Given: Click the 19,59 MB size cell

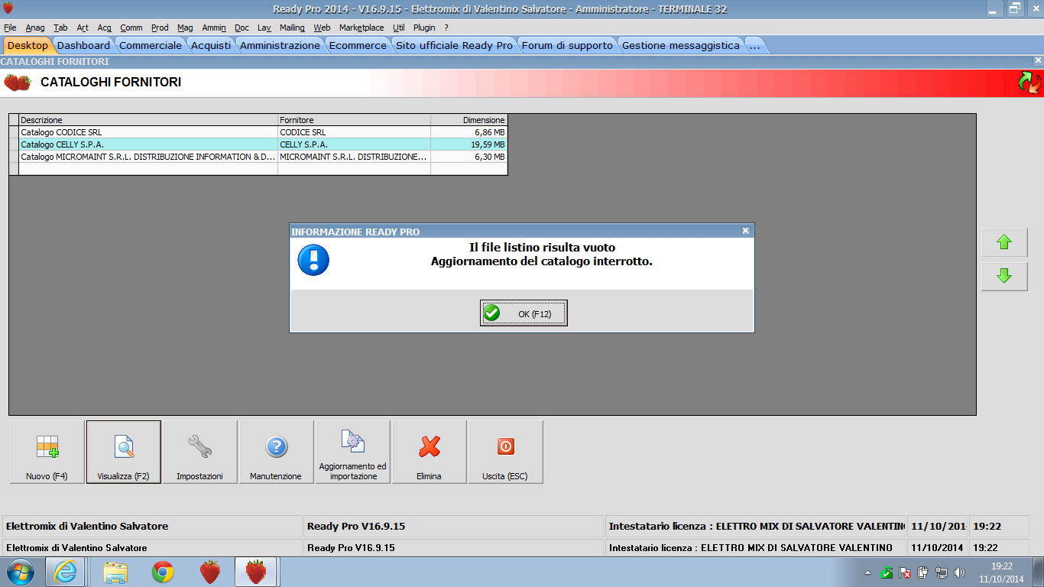Looking at the screenshot, I should click(469, 144).
